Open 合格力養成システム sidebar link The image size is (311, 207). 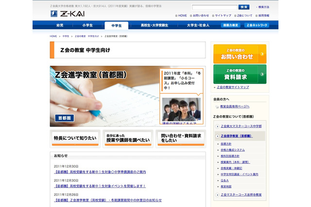(233, 150)
